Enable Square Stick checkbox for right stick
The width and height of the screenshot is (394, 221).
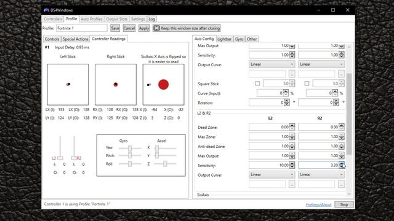point(307,83)
